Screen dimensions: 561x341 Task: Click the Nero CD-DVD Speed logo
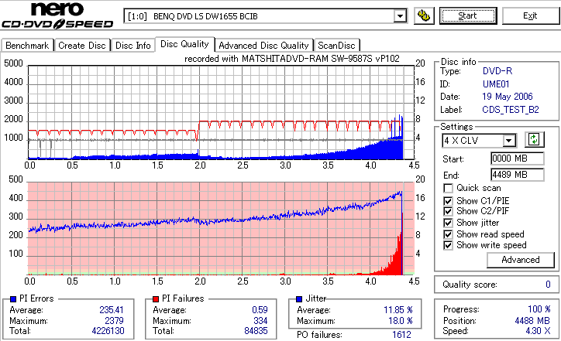[x=57, y=15]
